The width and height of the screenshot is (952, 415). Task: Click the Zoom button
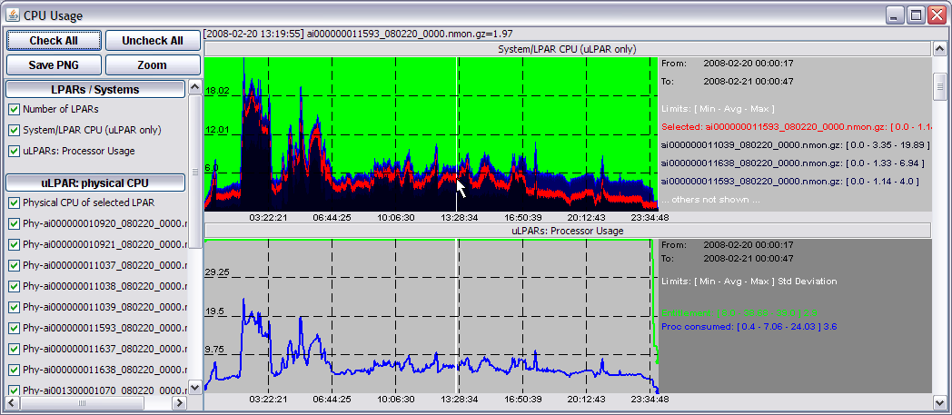point(152,64)
